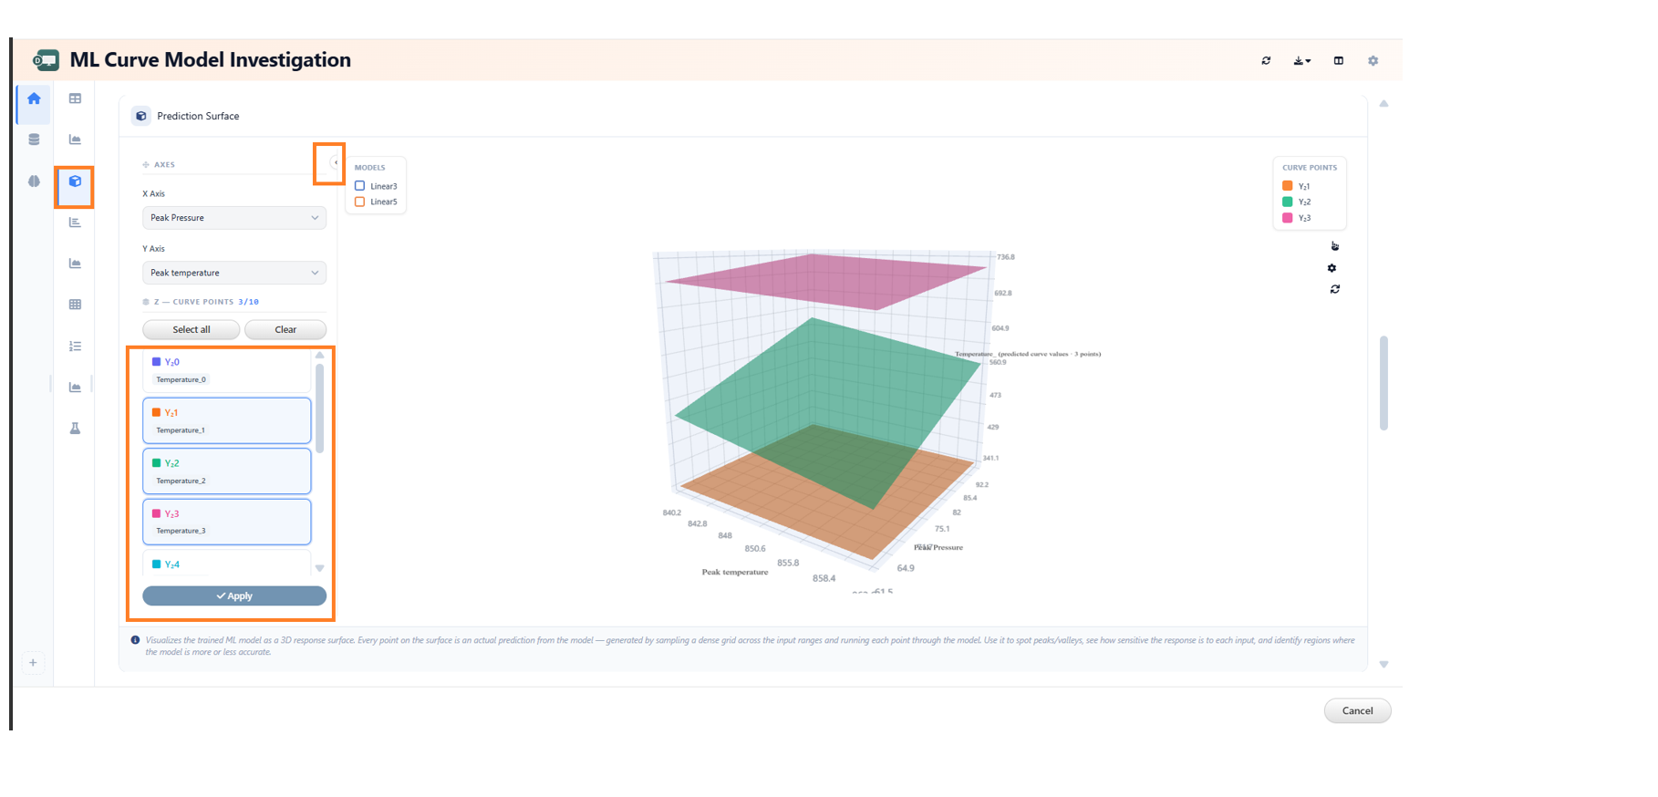Viewport: 1658px width, 797px height.
Task: Select the 3D cube Prediction Surface icon
Action: 75,181
